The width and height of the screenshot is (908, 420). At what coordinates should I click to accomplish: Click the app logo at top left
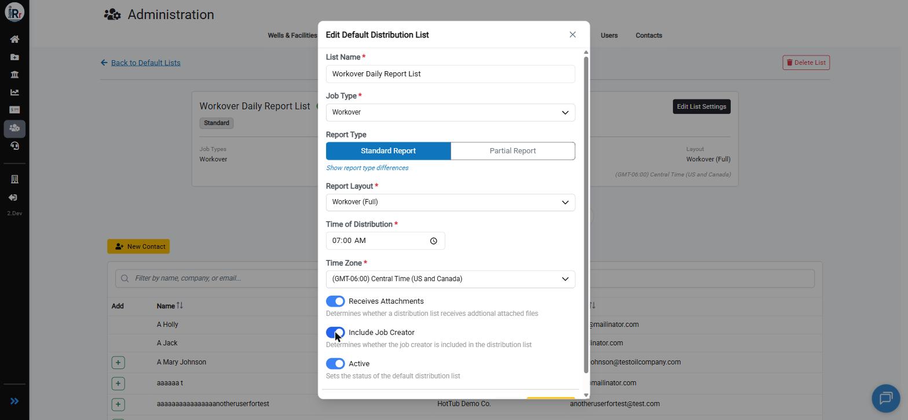14,12
